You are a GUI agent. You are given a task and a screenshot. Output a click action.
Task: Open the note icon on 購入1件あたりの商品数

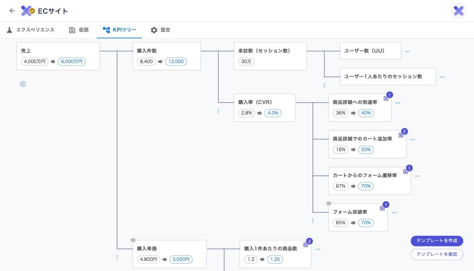[306, 245]
